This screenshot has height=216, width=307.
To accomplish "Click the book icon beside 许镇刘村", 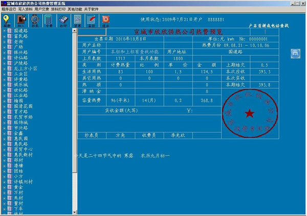I will (10, 182).
